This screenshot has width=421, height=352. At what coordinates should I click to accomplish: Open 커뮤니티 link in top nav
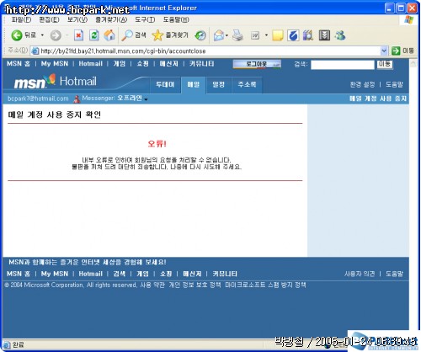202,64
